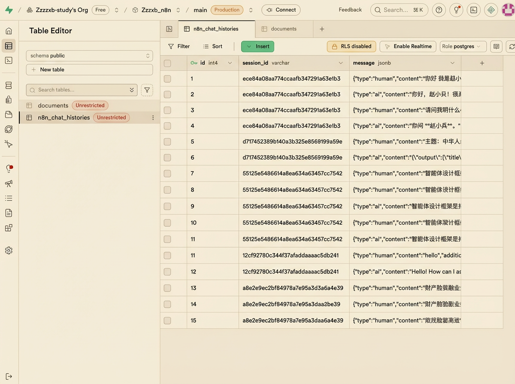515x384 pixels.
Task: Open the Storage icon in sidebar
Action: (9, 114)
